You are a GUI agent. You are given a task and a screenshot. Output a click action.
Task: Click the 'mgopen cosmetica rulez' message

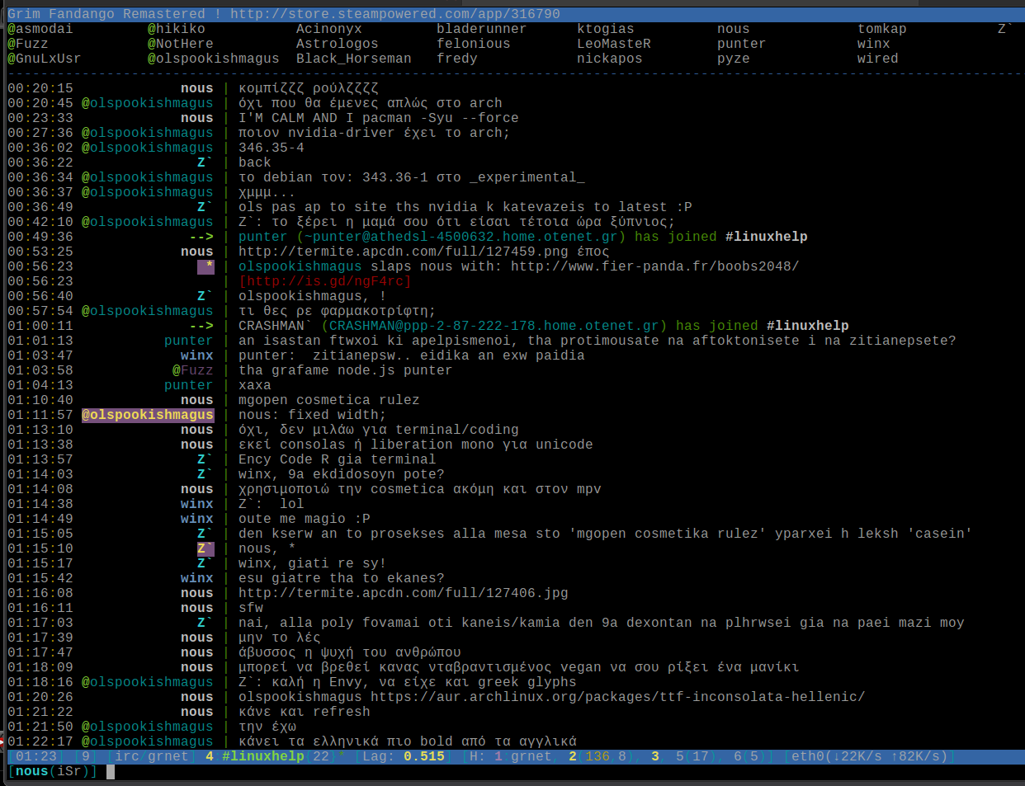tap(329, 400)
